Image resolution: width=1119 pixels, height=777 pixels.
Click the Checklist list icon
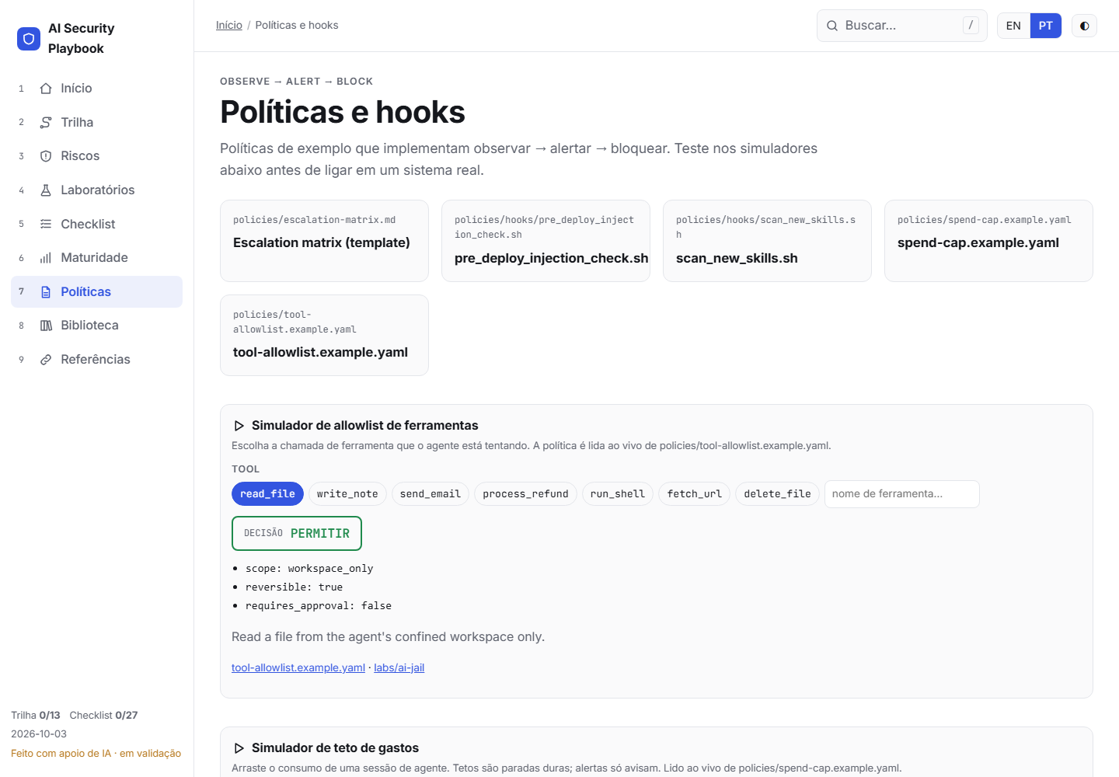(x=46, y=224)
